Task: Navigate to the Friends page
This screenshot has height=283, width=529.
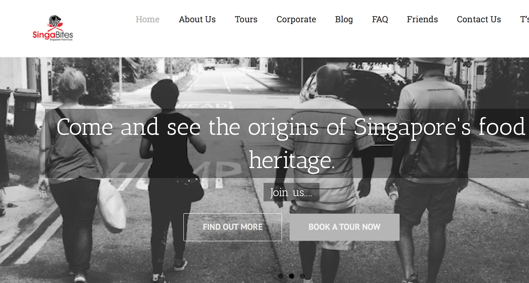Action: pos(422,19)
